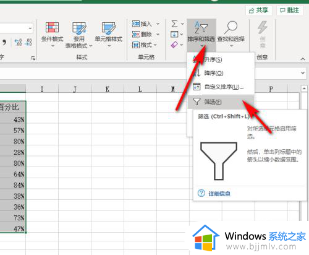
Task: Click the help question mark icon
Action: click(201, 193)
